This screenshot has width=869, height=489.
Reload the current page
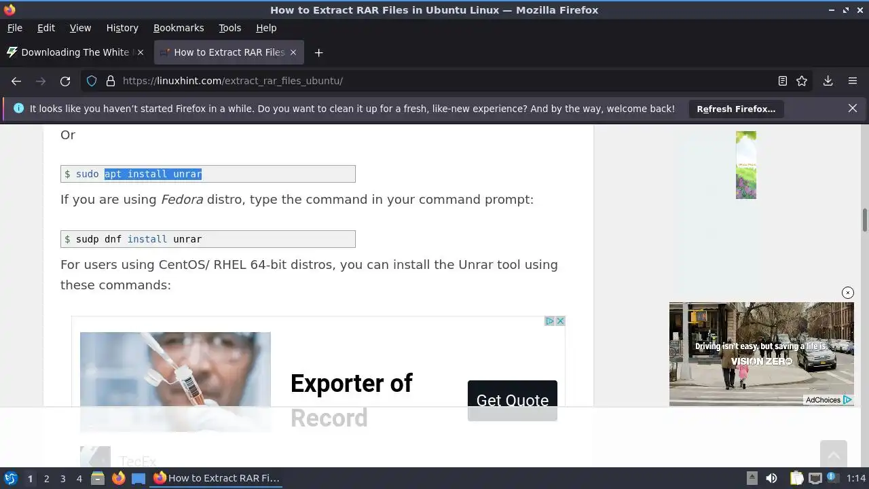tap(65, 81)
